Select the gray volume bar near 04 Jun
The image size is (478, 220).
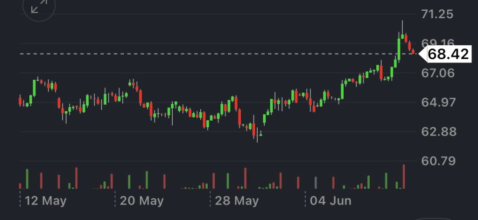click(x=316, y=183)
